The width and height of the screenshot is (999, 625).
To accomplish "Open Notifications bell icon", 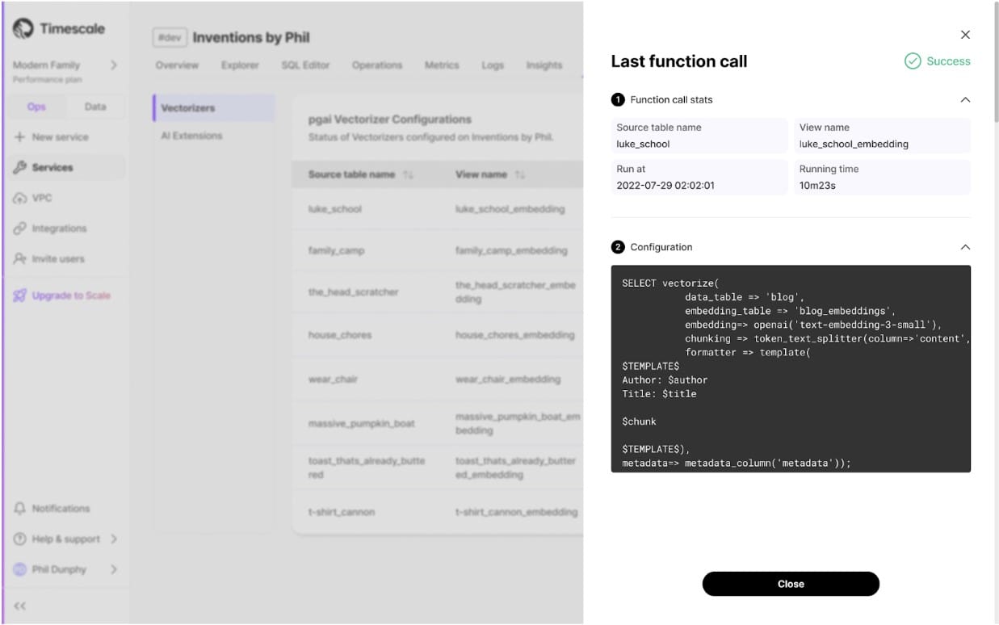I will click(x=20, y=509).
